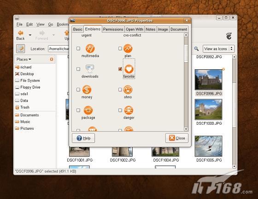Open the View as Icons dropdown

point(218,48)
